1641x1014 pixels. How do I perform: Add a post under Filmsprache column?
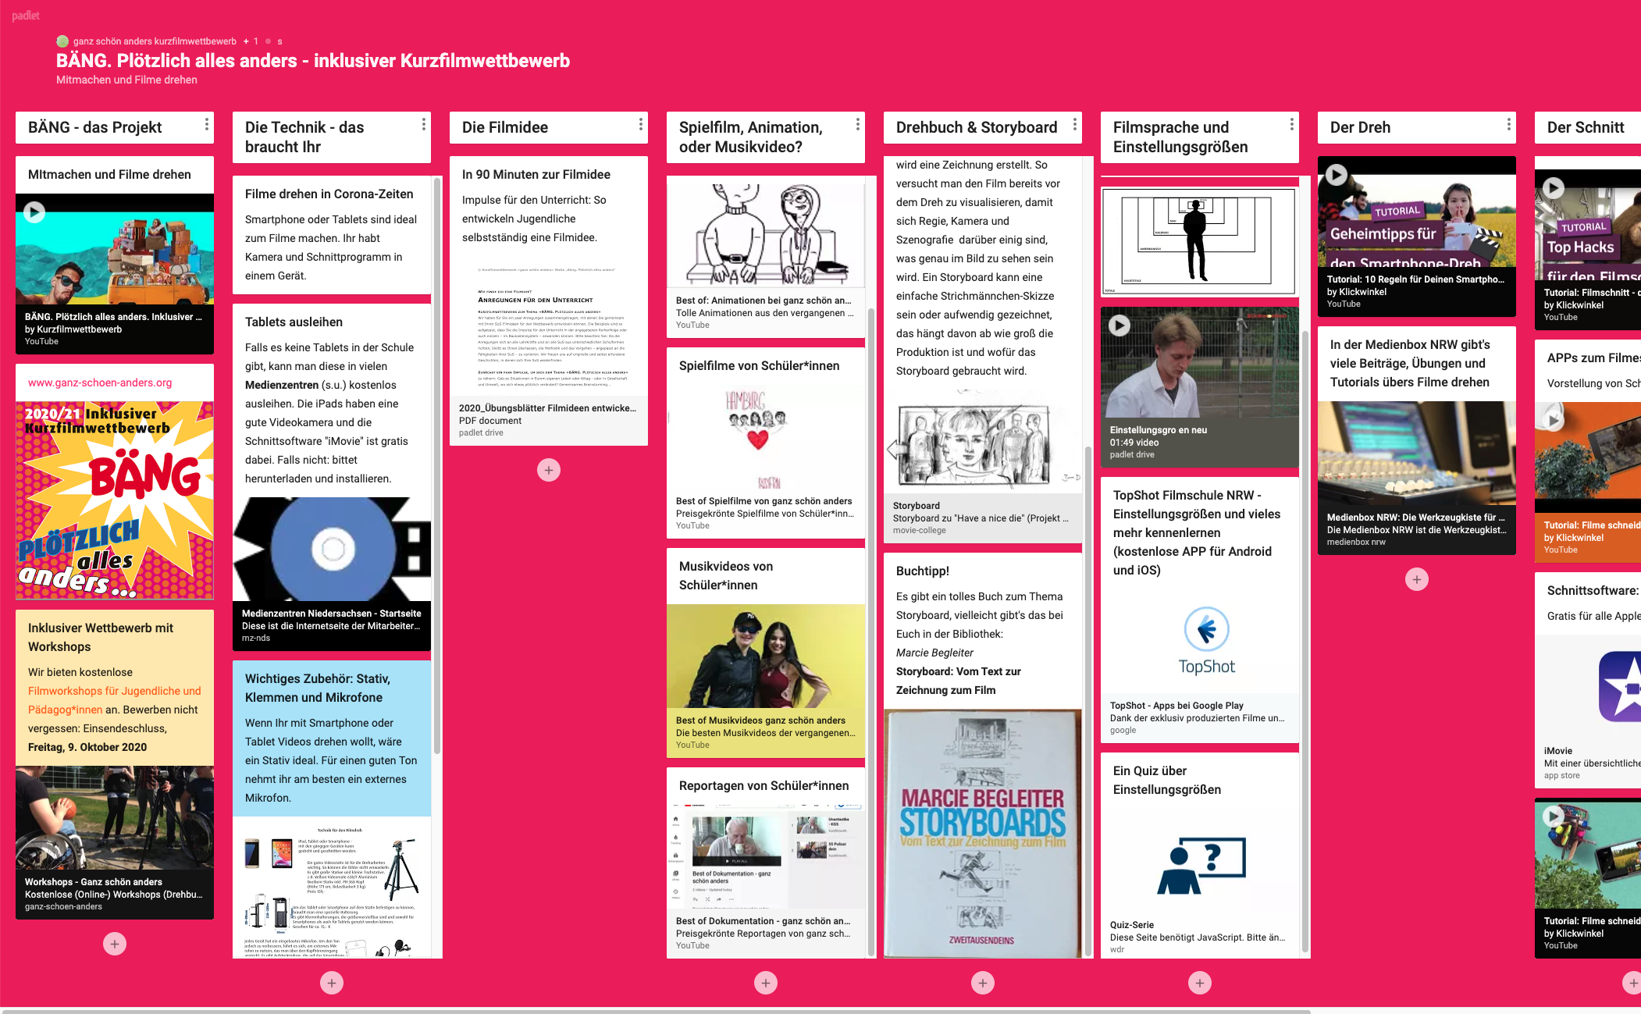[1200, 983]
